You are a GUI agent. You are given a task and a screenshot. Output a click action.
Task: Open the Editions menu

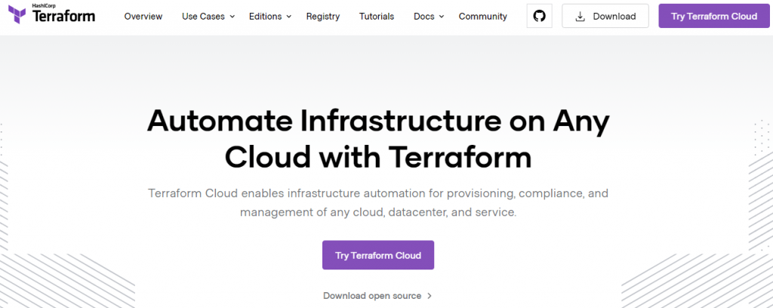click(x=265, y=17)
